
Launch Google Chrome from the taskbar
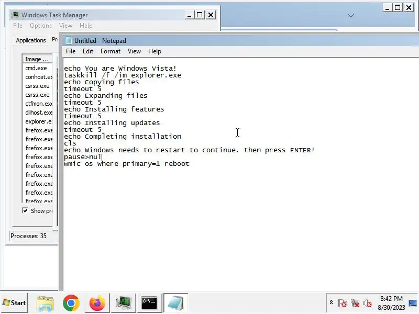tap(71, 304)
